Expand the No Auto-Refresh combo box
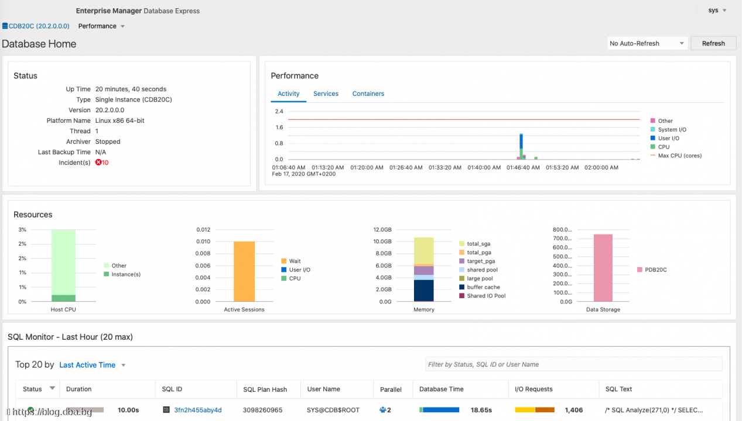Screen dimensions: 742x421 [647, 43]
